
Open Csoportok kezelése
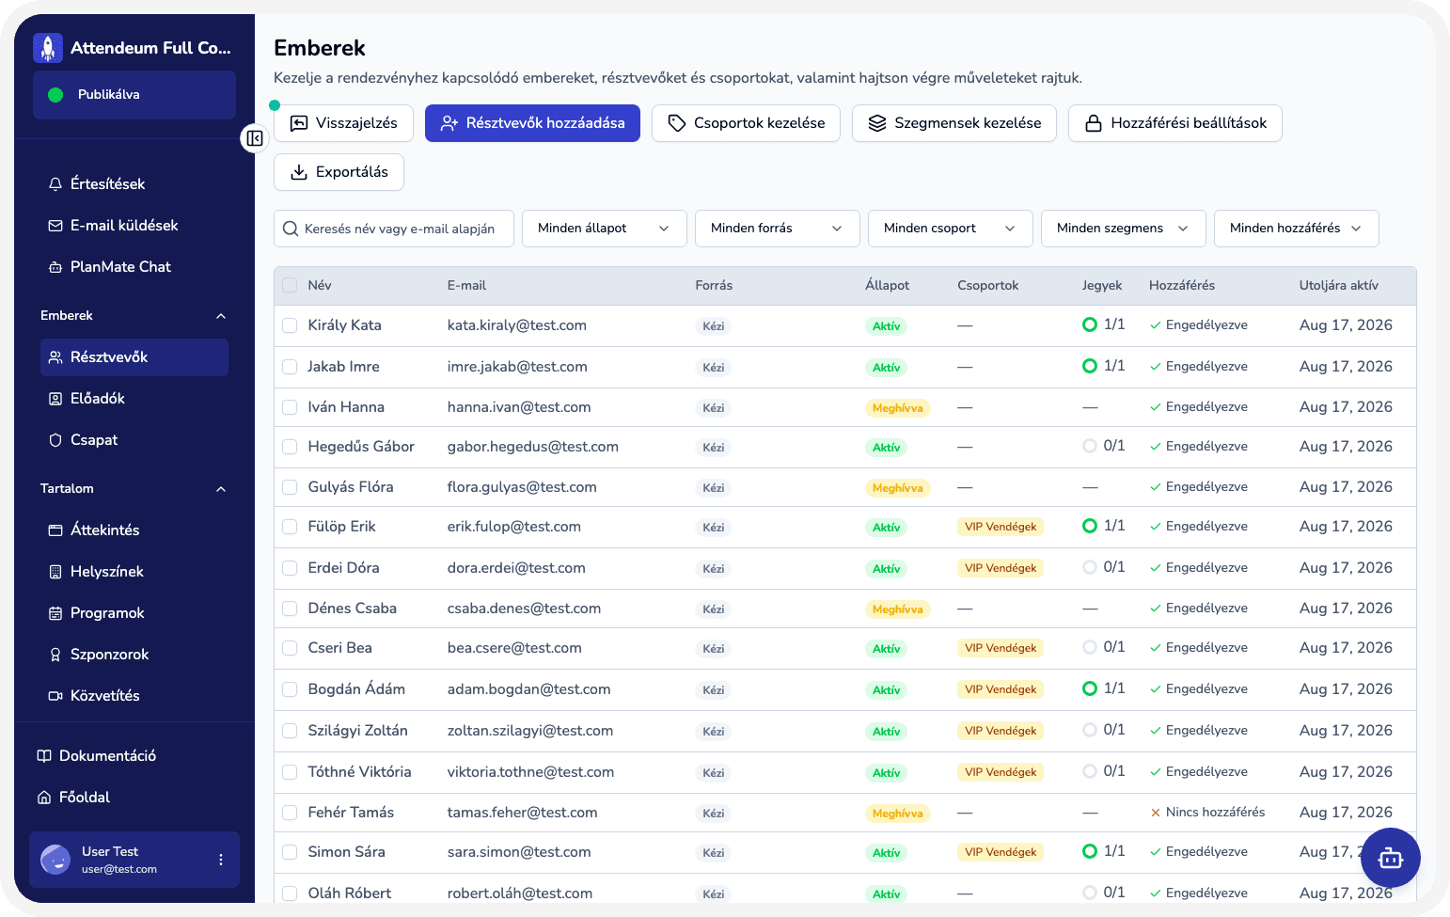(x=746, y=123)
